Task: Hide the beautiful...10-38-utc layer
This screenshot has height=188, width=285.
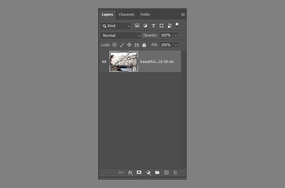Action: tap(104, 61)
